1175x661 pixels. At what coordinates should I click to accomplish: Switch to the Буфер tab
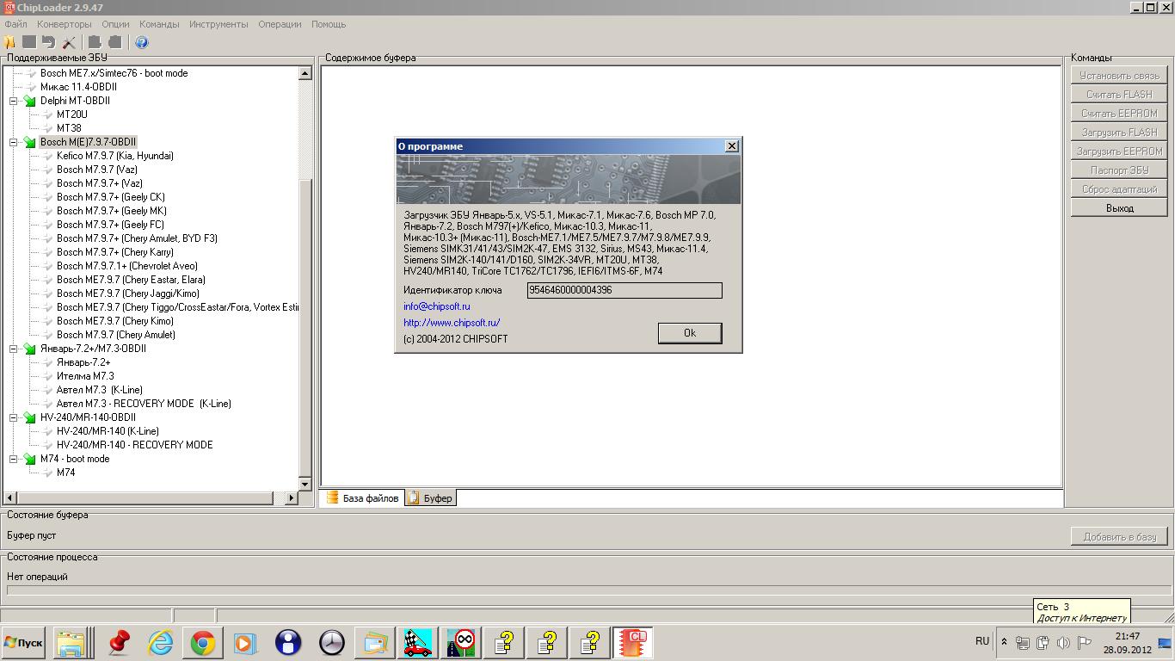(430, 497)
